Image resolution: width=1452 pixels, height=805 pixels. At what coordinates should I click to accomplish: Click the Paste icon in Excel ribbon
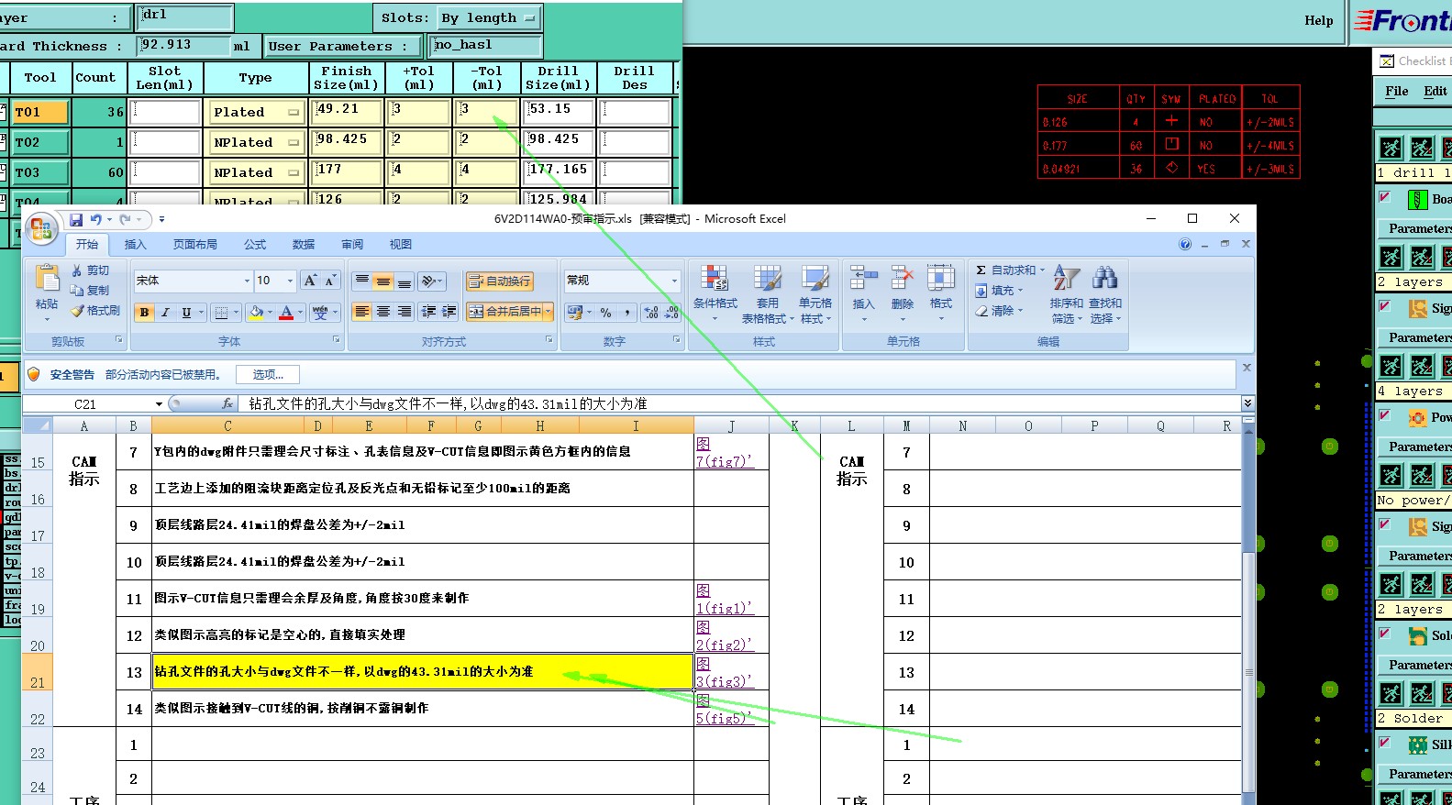pyautogui.click(x=47, y=279)
